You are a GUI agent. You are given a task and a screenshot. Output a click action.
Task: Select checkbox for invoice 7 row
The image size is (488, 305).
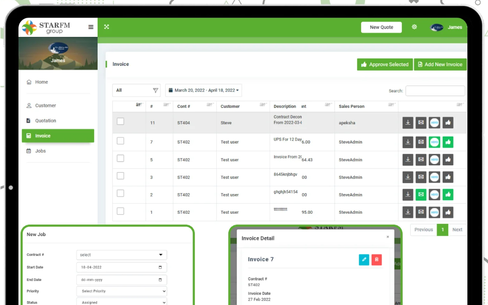(x=120, y=141)
